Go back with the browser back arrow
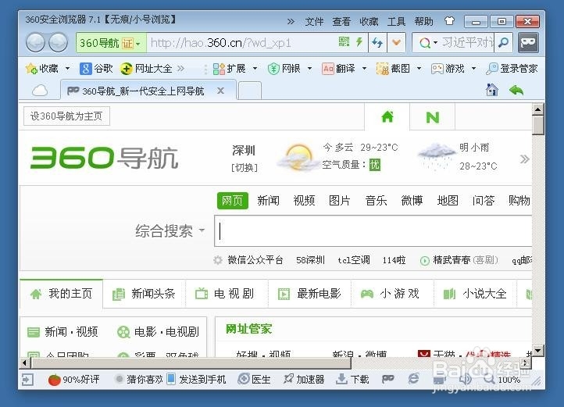Image resolution: width=564 pixels, height=407 pixels. 36,42
